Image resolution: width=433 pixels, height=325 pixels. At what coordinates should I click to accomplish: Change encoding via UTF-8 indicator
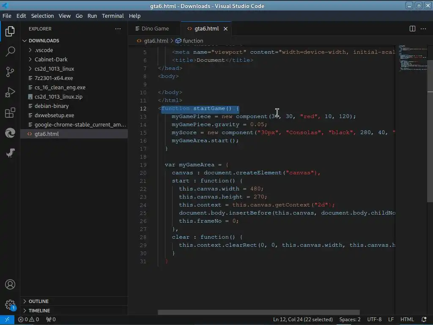(374, 319)
